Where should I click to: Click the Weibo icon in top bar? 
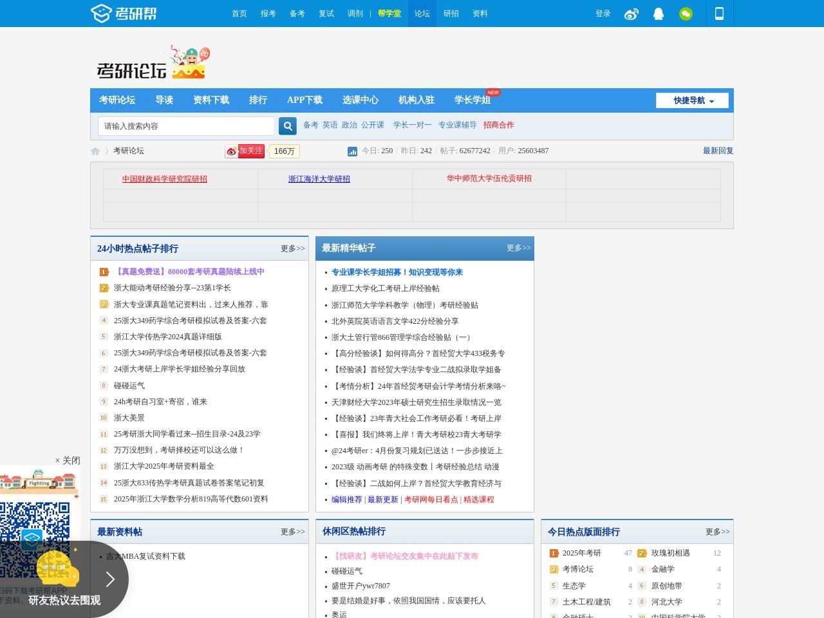632,14
